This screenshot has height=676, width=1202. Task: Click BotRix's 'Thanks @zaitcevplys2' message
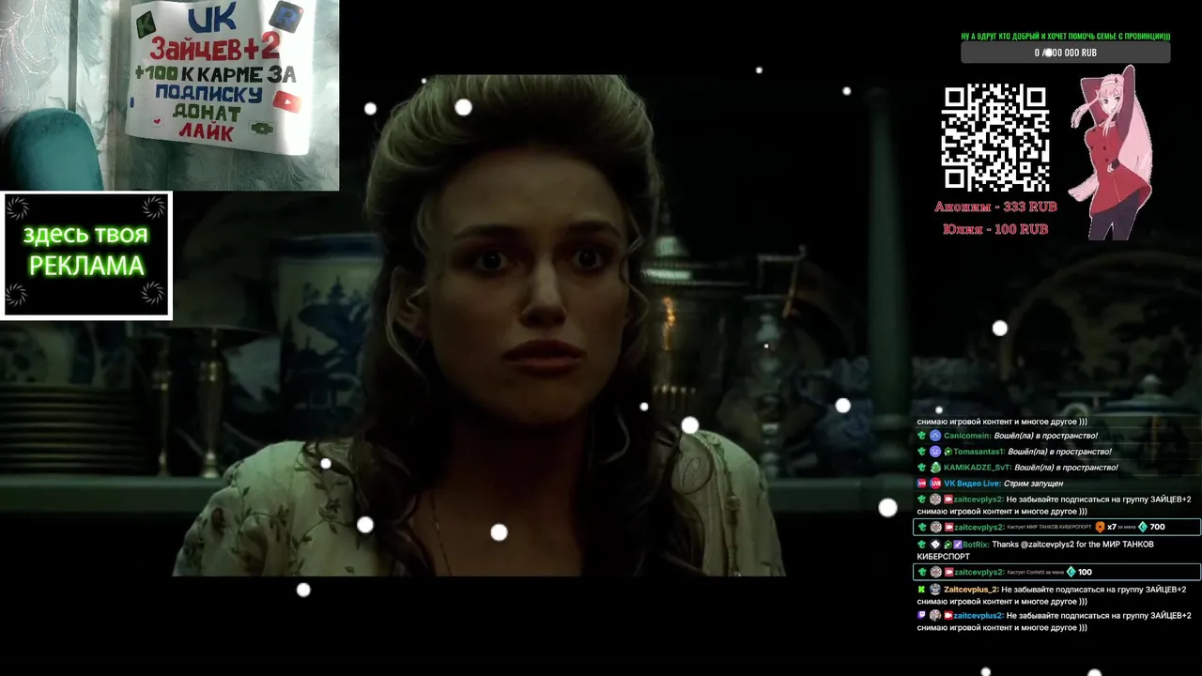(x=1035, y=550)
